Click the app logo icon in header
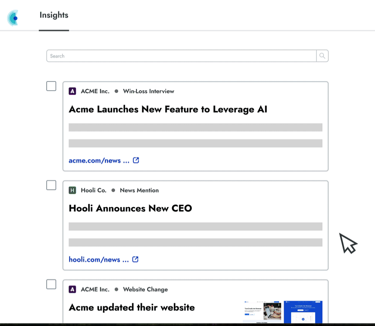 coord(13,18)
